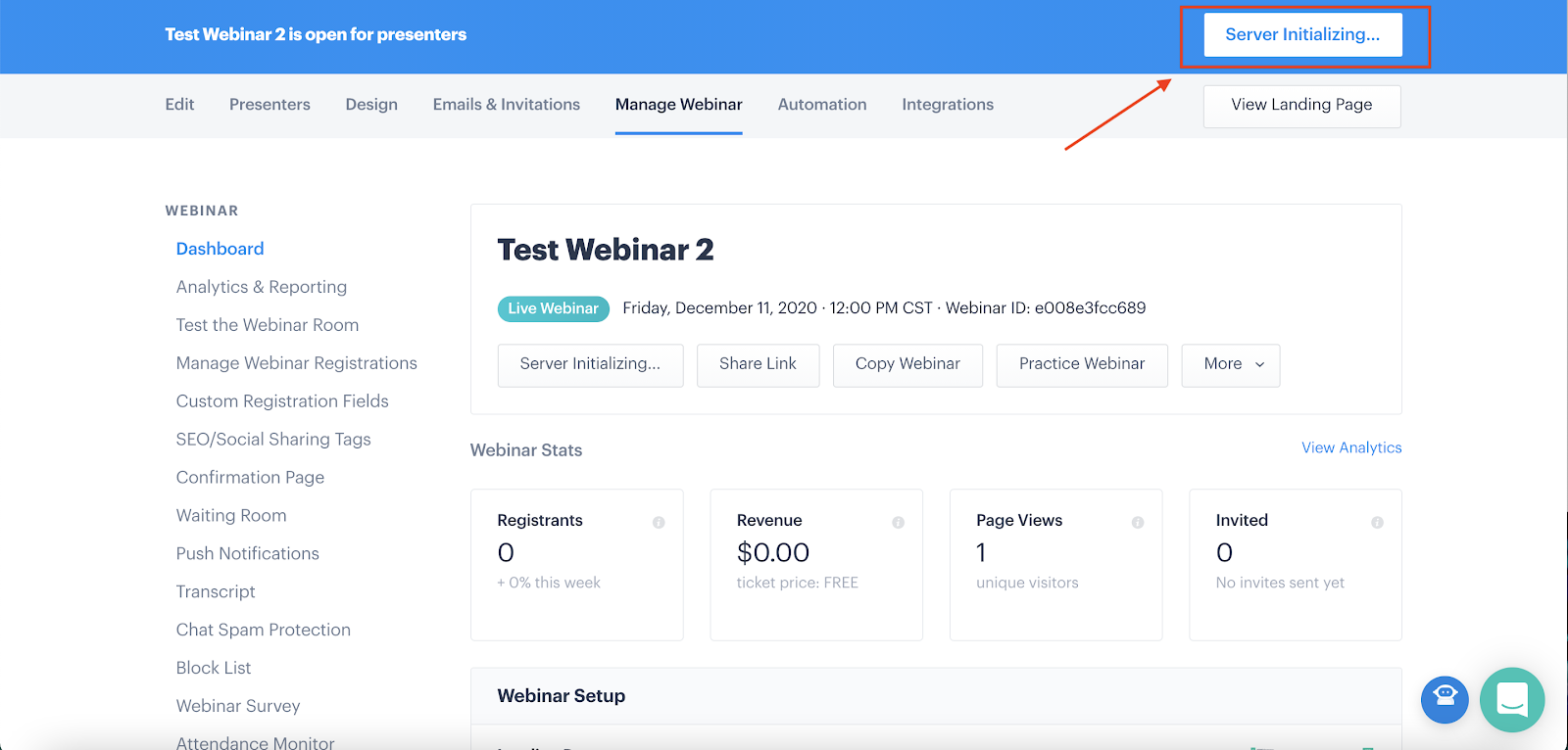Go to Manage Webinar Registrations
Viewport: 1568px width, 750px height.
coord(297,363)
